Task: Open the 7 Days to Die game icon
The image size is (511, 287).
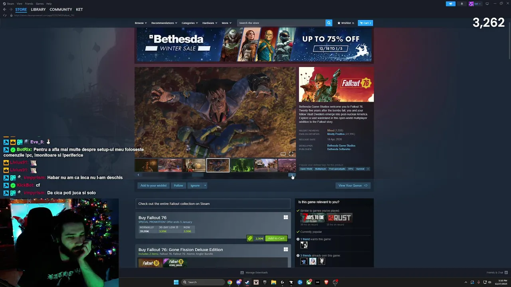Action: (x=313, y=218)
